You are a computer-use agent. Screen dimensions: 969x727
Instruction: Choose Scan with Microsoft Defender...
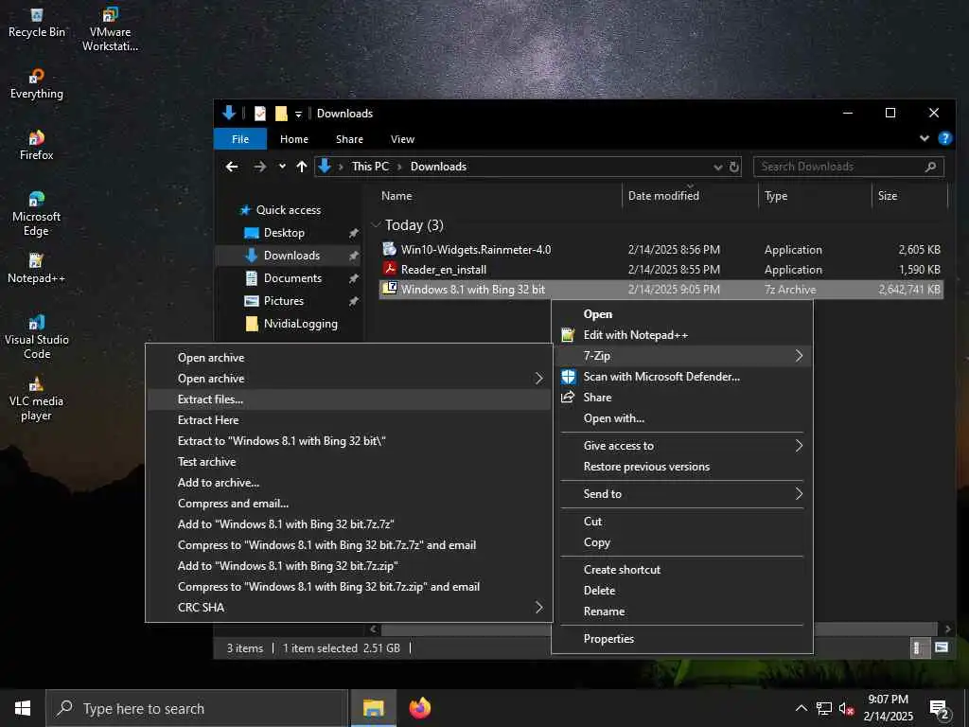(682, 377)
